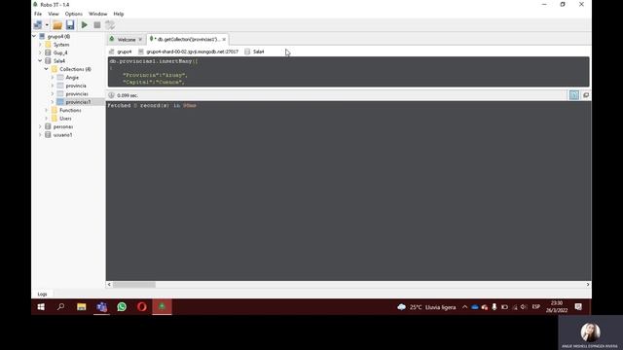
Task: Open the Help menu
Action: pyautogui.click(x=119, y=14)
